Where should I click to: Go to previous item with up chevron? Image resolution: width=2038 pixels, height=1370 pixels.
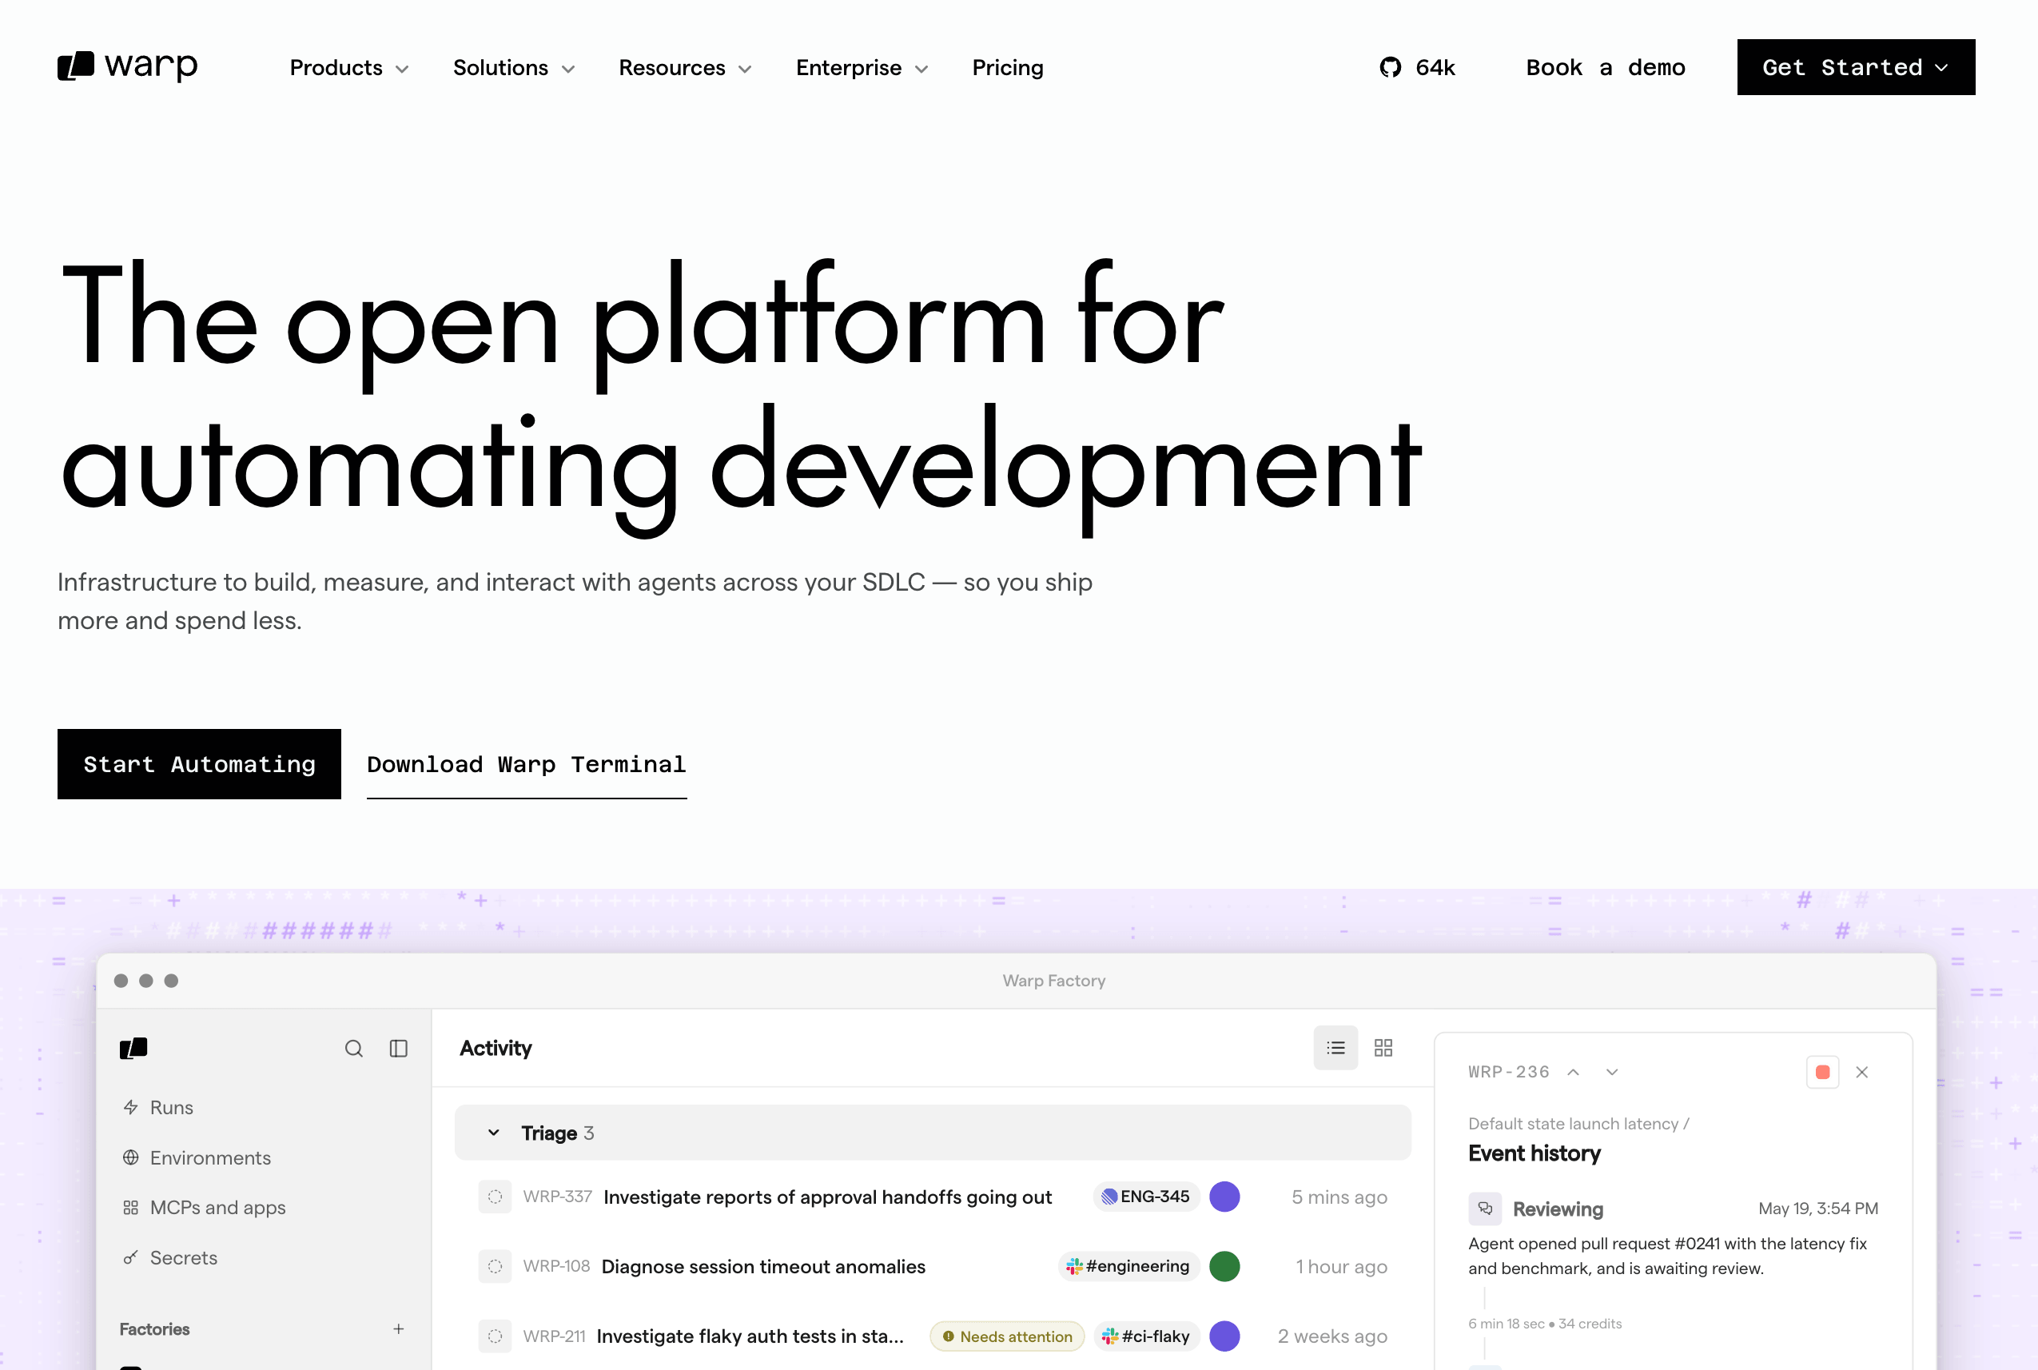[x=1574, y=1072]
